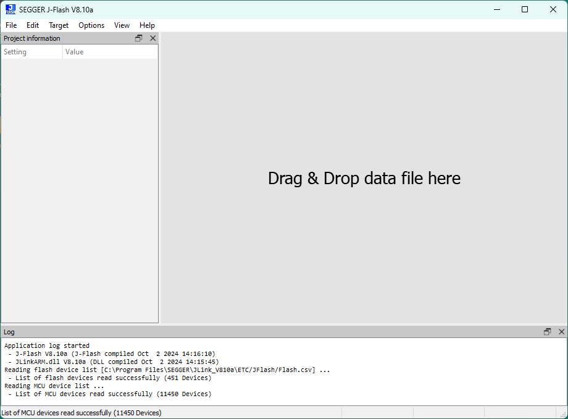Click the '11450 Devices' log line in Log panel
This screenshot has height=419, width=568.
(x=110, y=394)
